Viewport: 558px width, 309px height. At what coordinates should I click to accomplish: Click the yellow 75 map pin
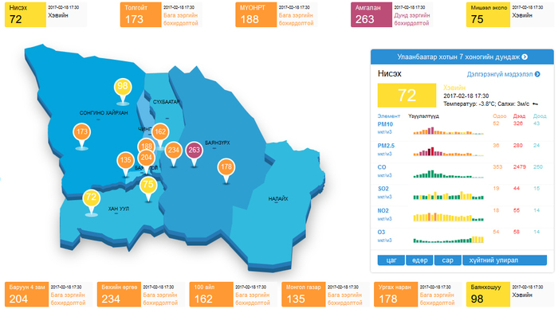coord(148,185)
